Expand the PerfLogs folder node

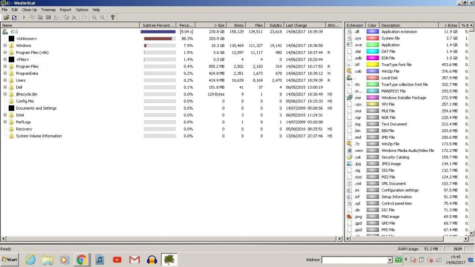click(x=5, y=122)
